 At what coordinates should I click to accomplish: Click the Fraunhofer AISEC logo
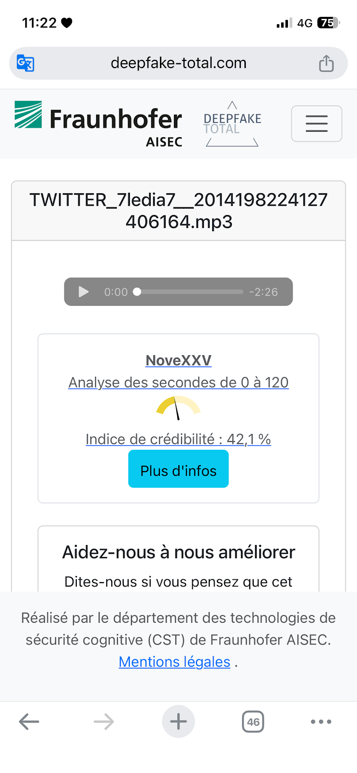pos(99,123)
